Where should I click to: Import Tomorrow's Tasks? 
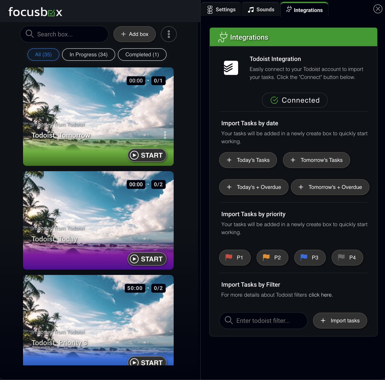[x=316, y=160]
